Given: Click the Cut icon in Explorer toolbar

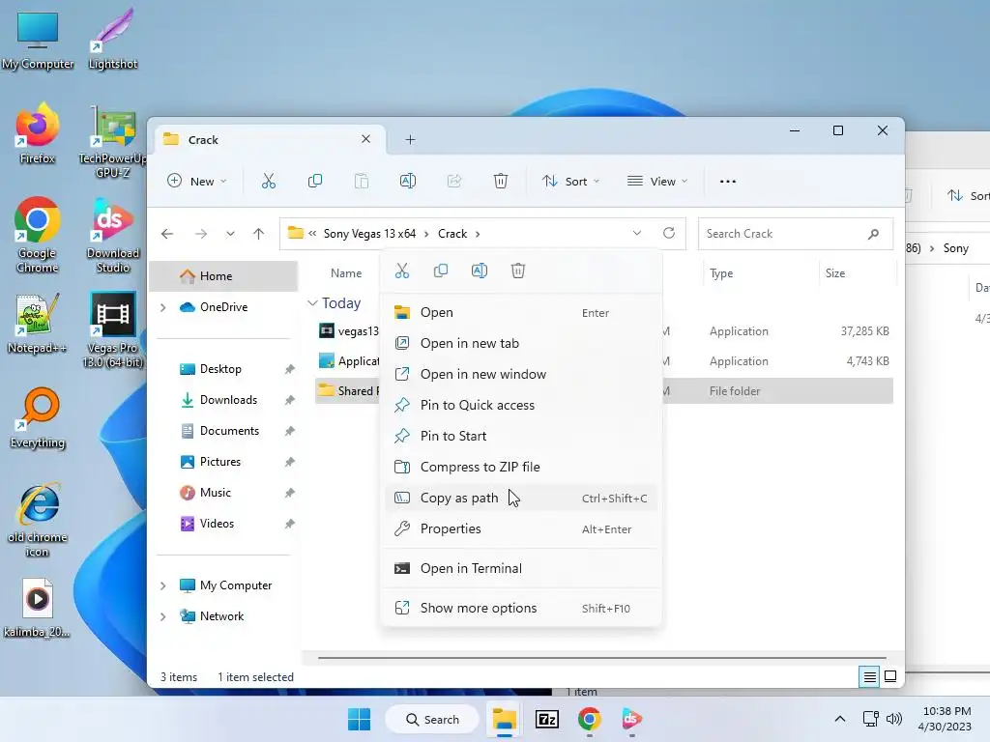Looking at the screenshot, I should (269, 181).
